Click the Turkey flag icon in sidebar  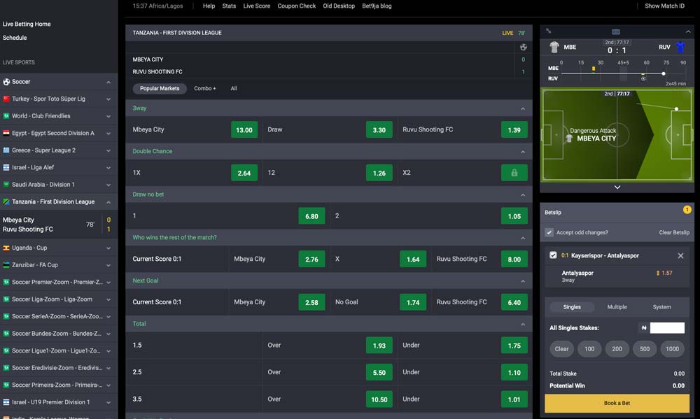(x=6, y=99)
